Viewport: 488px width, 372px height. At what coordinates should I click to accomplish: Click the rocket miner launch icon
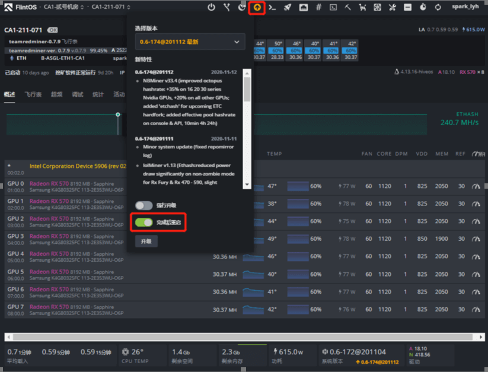pos(288,7)
